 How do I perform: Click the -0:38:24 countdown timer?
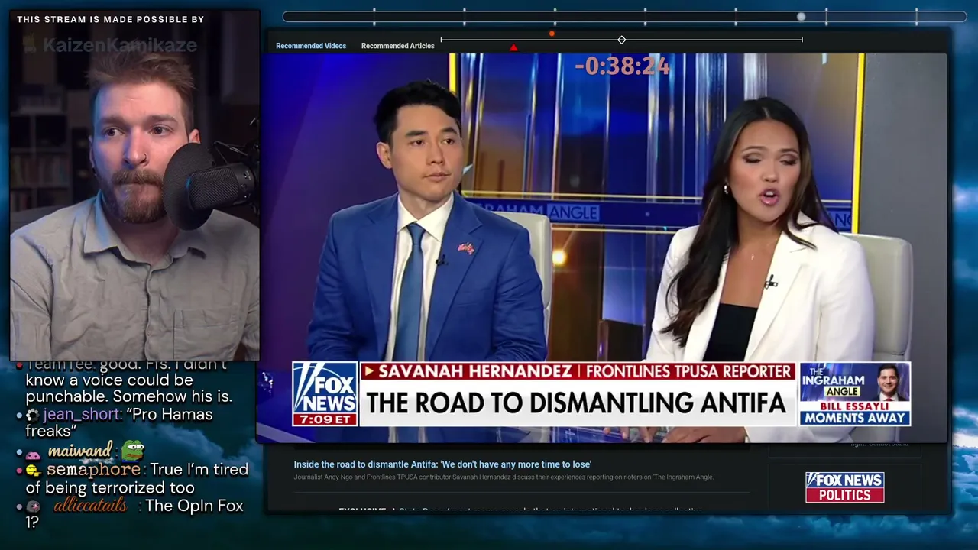click(x=623, y=66)
